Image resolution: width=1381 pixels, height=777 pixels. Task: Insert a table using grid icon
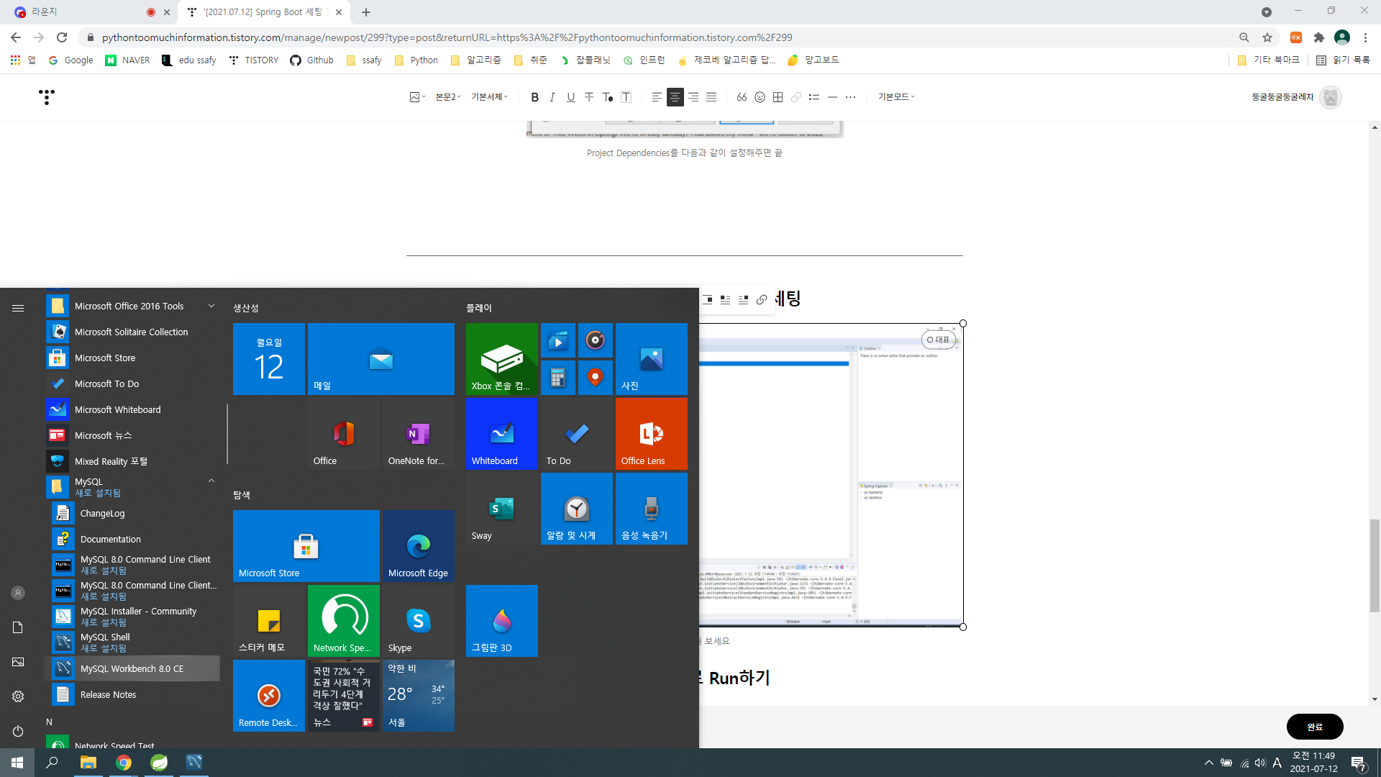[x=778, y=97]
